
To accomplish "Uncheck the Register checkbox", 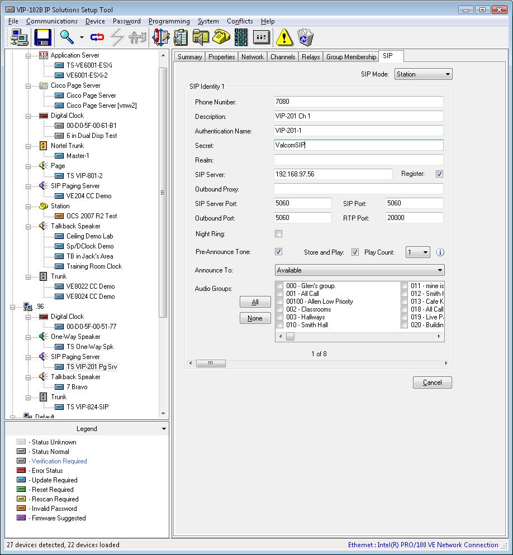I will [439, 174].
